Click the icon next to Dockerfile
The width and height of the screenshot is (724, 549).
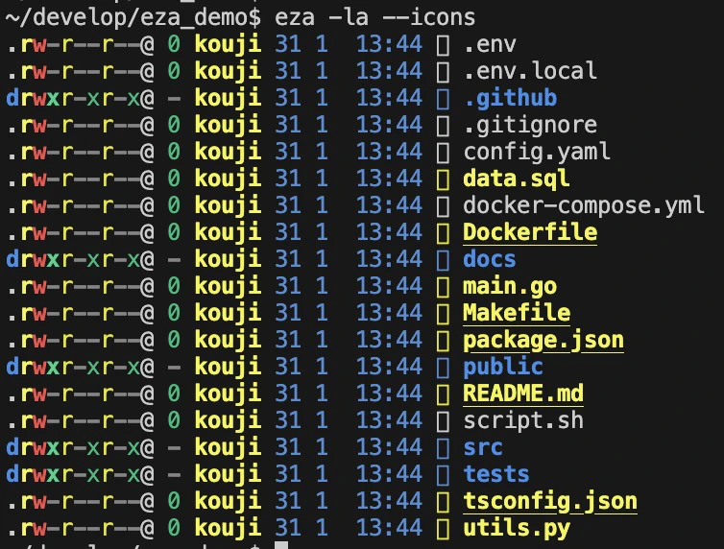[x=443, y=233]
